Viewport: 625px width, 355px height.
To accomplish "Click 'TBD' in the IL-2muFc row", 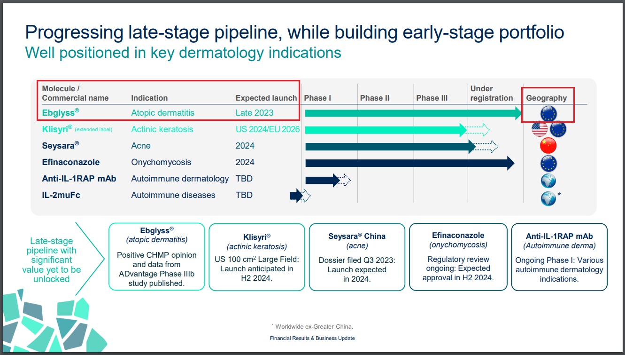I will click(x=244, y=195).
